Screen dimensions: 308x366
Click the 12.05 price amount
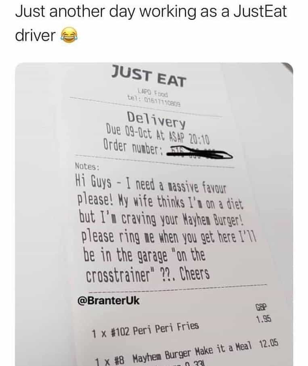click(269, 343)
